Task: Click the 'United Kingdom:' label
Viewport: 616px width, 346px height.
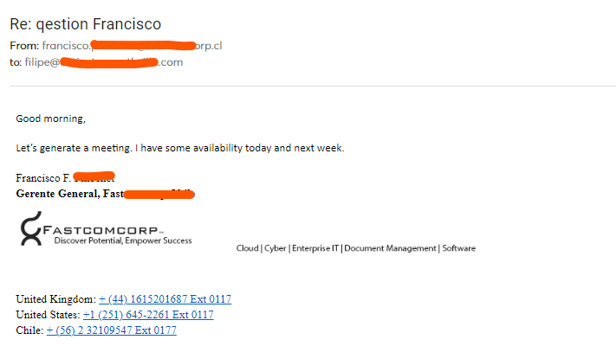Action: (55, 299)
